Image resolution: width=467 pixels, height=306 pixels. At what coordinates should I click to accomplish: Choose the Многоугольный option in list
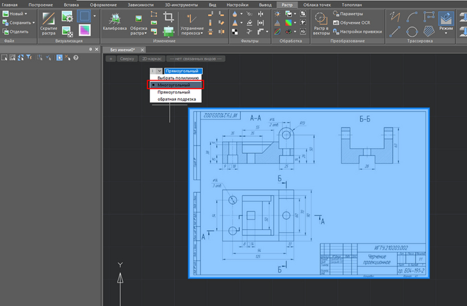click(173, 85)
